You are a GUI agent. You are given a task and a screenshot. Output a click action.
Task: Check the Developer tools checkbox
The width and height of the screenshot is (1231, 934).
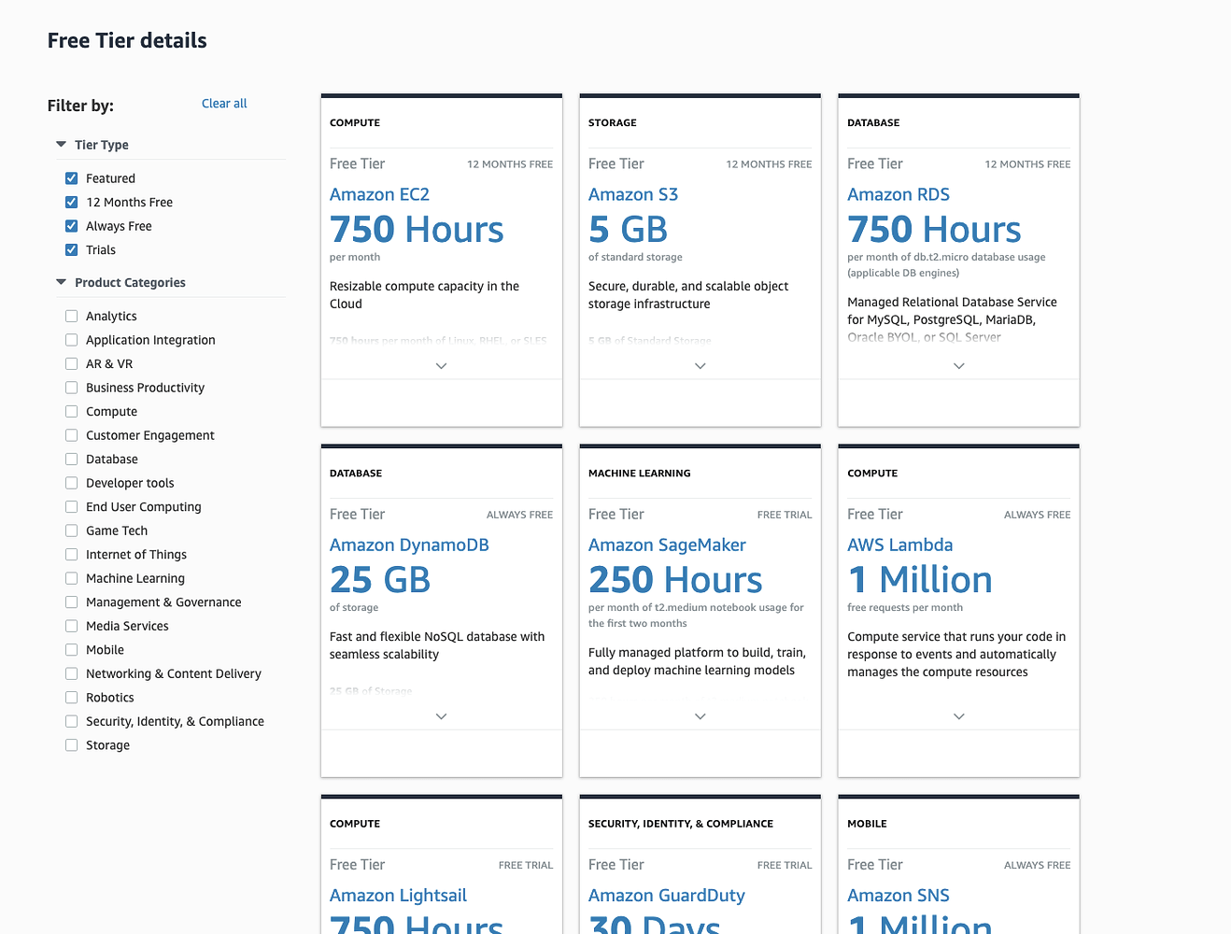coord(72,483)
